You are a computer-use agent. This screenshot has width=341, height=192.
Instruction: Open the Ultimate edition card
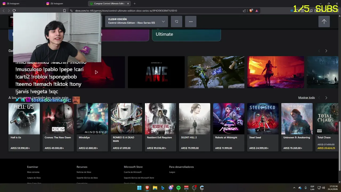[186, 35]
